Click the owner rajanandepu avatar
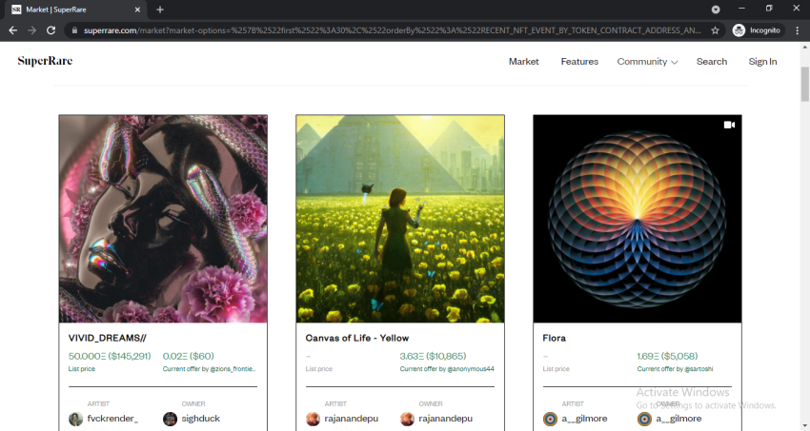The height and width of the screenshot is (431, 810). pos(407,419)
